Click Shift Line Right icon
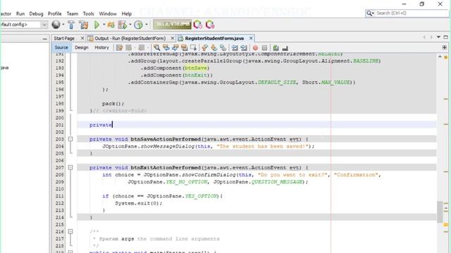The width and height of the screenshot is (451, 253). point(244,48)
